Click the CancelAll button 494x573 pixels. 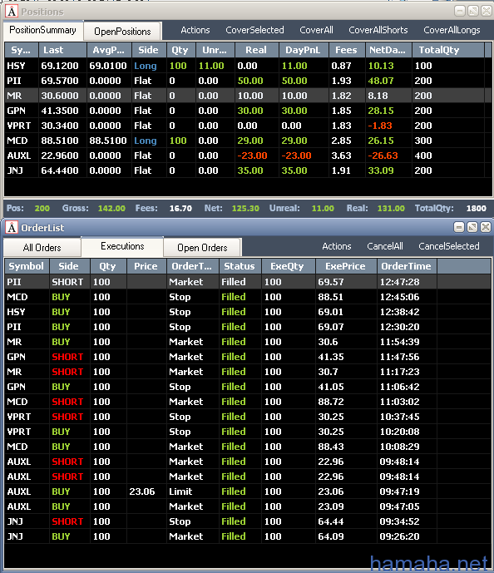click(x=385, y=246)
